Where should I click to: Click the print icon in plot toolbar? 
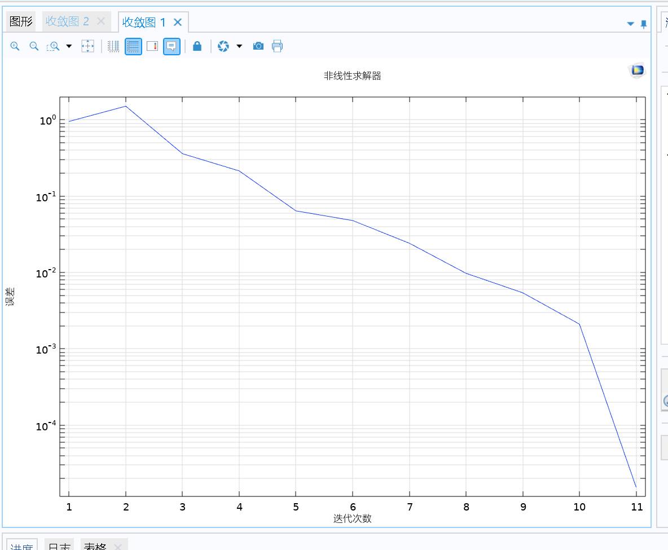click(277, 46)
